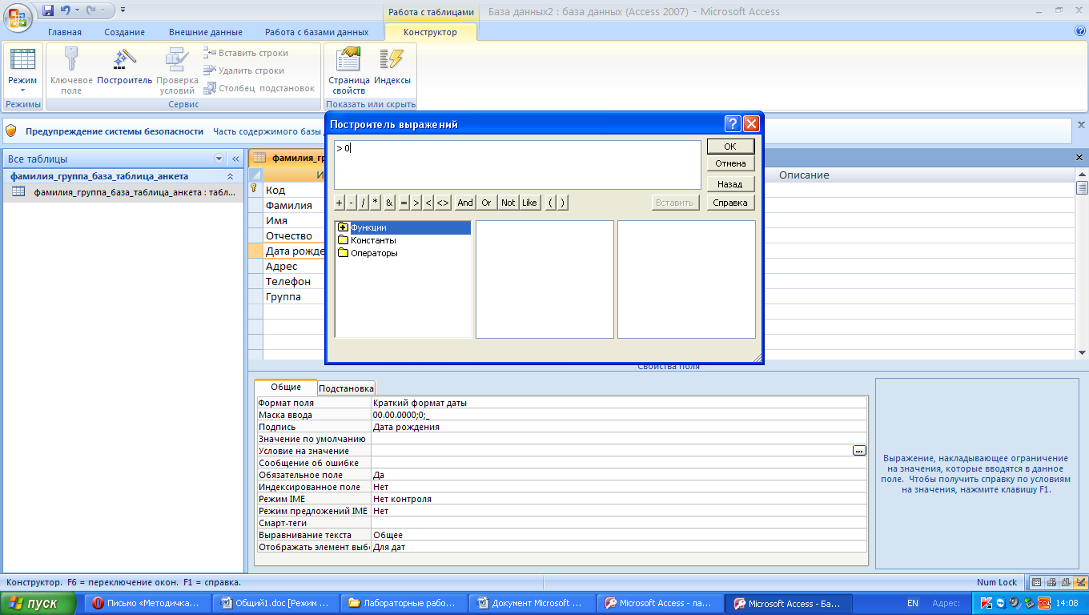Image resolution: width=1089 pixels, height=615 pixels.
Task: Click the red CC4 tray icon
Action: tap(1044, 603)
